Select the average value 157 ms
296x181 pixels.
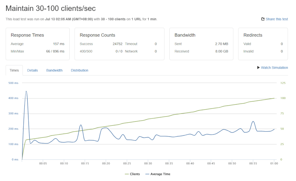click(59, 44)
